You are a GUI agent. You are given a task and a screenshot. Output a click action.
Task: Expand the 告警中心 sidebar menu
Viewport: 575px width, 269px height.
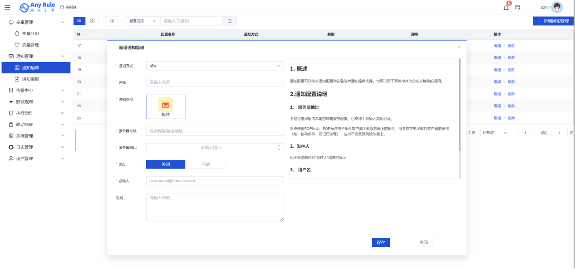tap(35, 91)
